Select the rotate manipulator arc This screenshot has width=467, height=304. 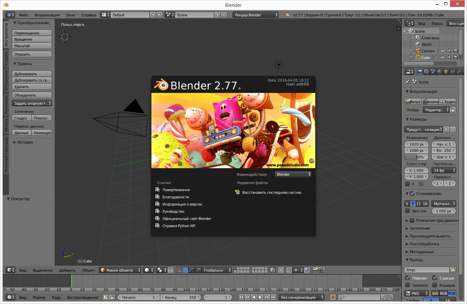(x=192, y=270)
